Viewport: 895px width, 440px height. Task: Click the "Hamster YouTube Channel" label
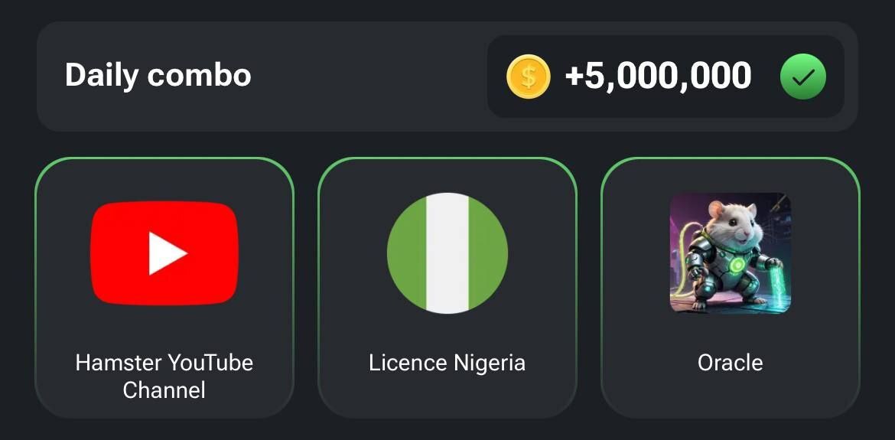click(164, 376)
